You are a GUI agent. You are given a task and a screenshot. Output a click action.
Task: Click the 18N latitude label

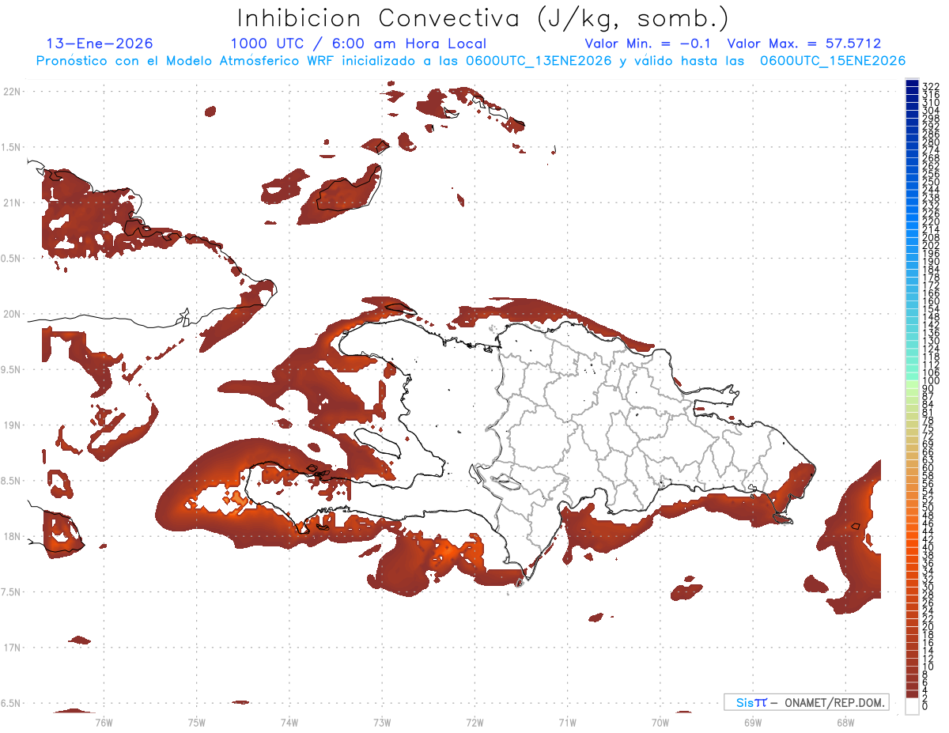[12, 536]
